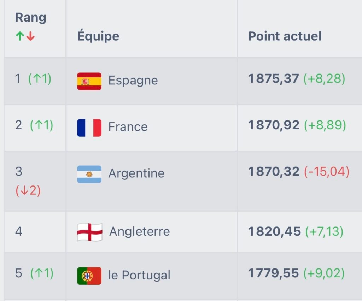The width and height of the screenshot is (362, 301).
Task: Sort by the Rang column header
Action: click(x=30, y=18)
